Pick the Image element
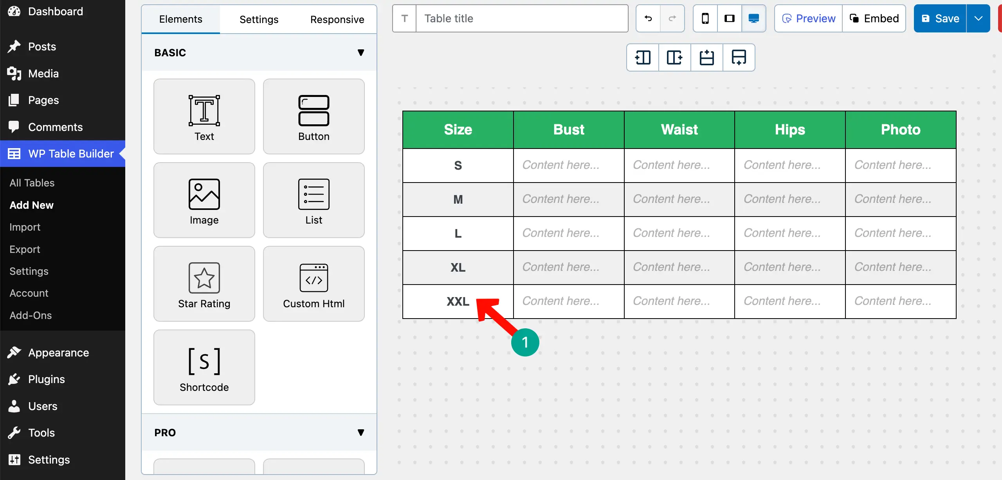The height and width of the screenshot is (480, 1002). pyautogui.click(x=204, y=200)
